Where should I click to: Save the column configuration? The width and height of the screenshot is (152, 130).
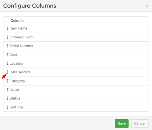[122, 123]
